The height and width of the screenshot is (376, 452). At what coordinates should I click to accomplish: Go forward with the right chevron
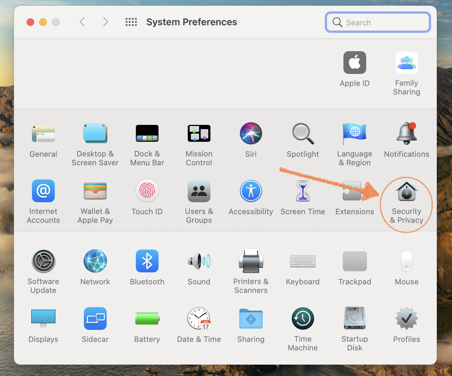pyautogui.click(x=106, y=22)
